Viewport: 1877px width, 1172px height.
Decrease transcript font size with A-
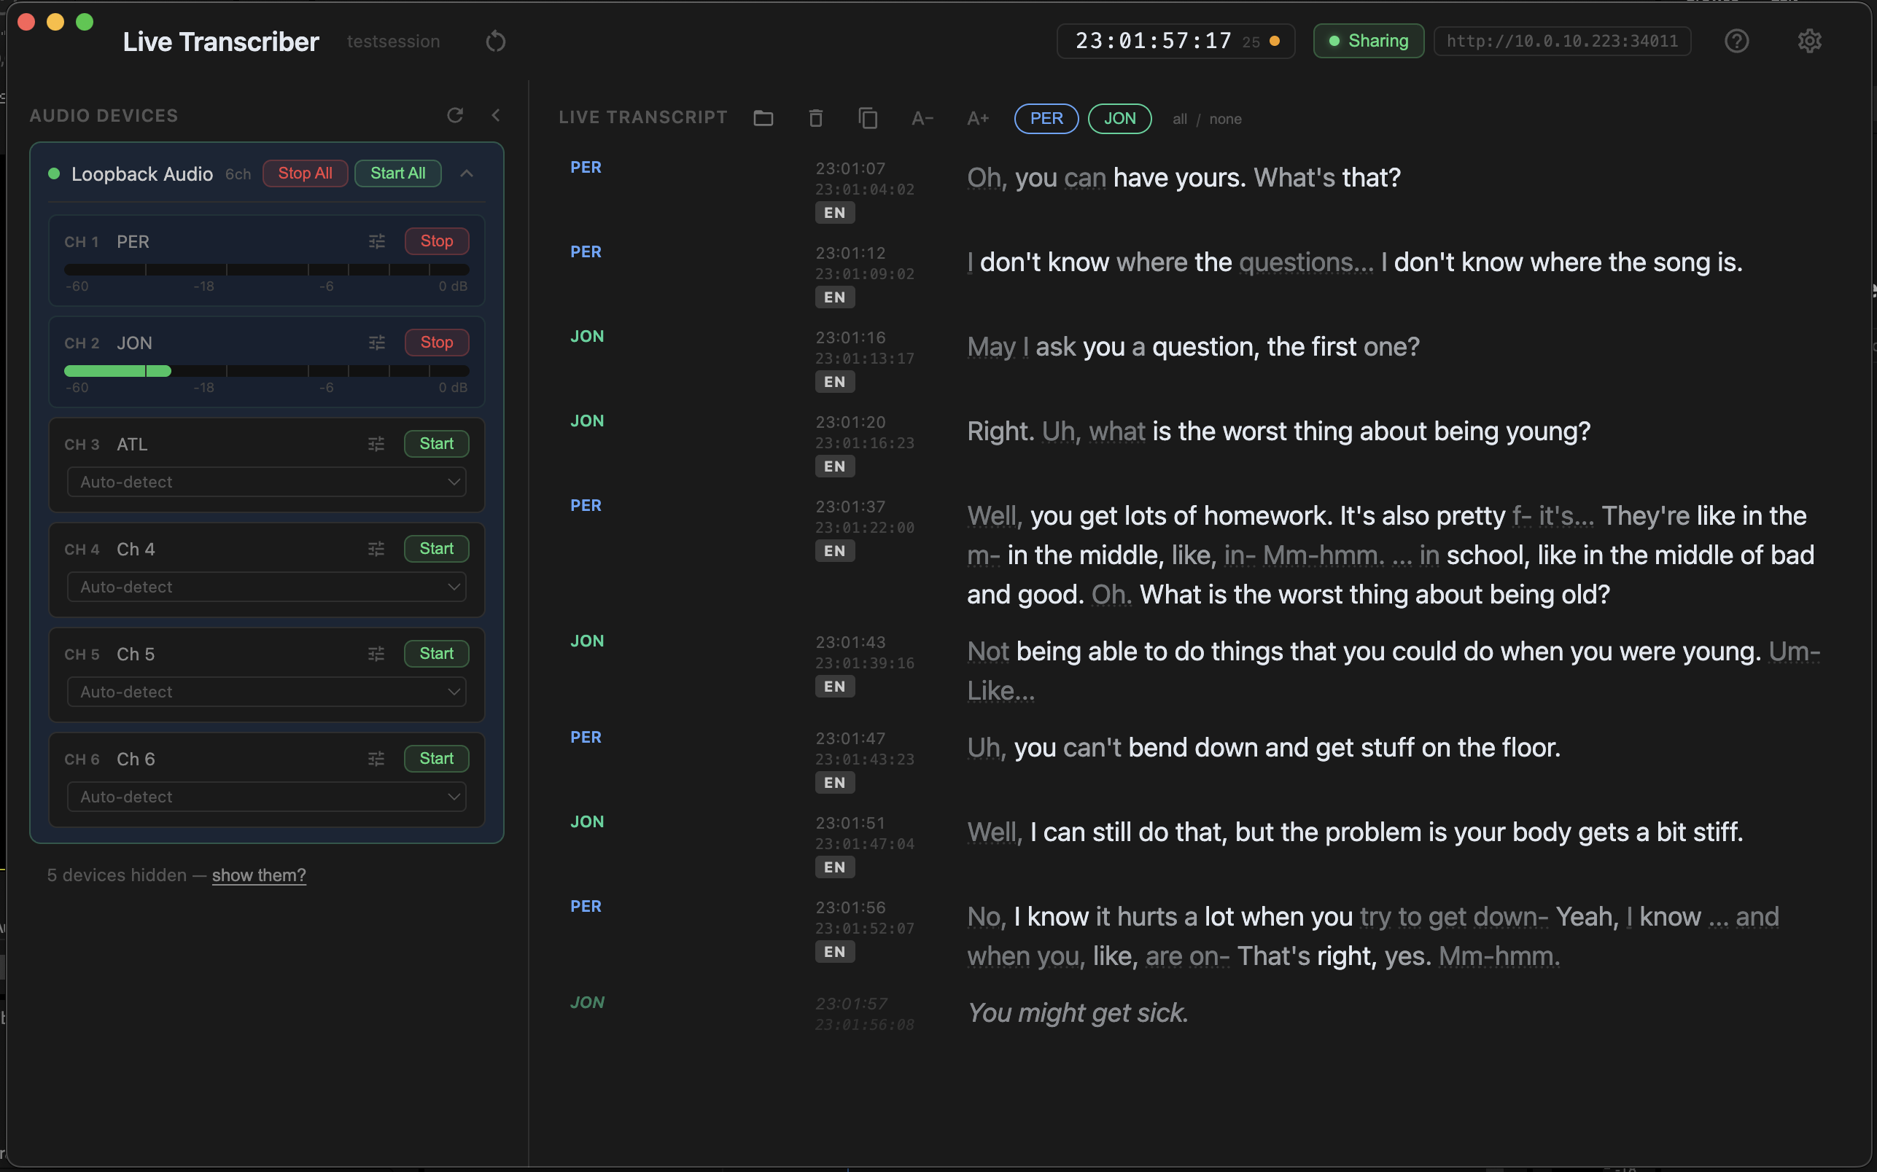922,119
